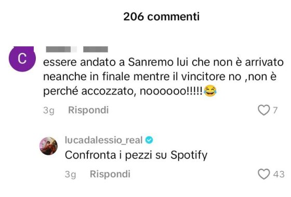Click the line neanche in finale mentre il vincitore

tap(160, 76)
